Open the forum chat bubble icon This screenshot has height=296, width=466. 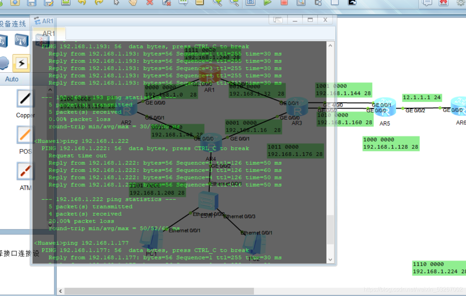pyautogui.click(x=427, y=2)
